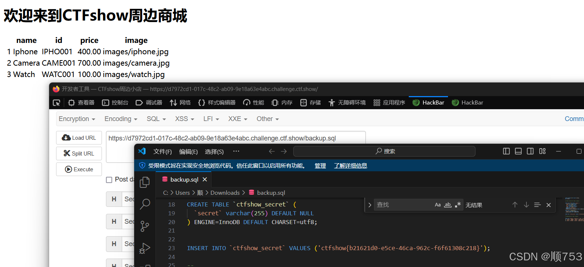Click the 管理 link in restricted mode banner
Viewport: 584px width, 267px height.
[320, 165]
